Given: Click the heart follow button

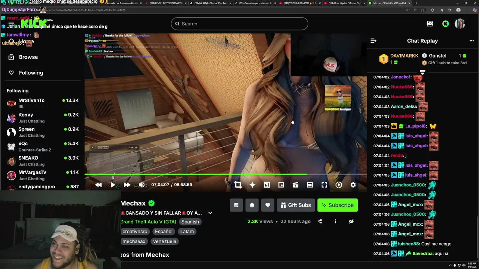Looking at the screenshot, I should pos(268,205).
